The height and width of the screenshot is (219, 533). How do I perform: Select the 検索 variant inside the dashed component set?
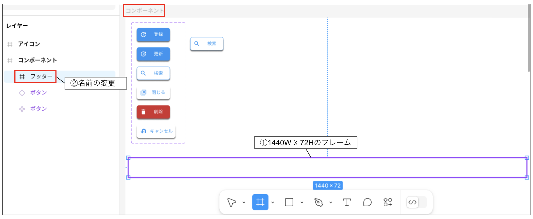pyautogui.click(x=153, y=73)
